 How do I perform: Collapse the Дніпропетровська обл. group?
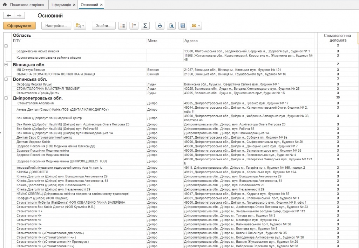6,98
